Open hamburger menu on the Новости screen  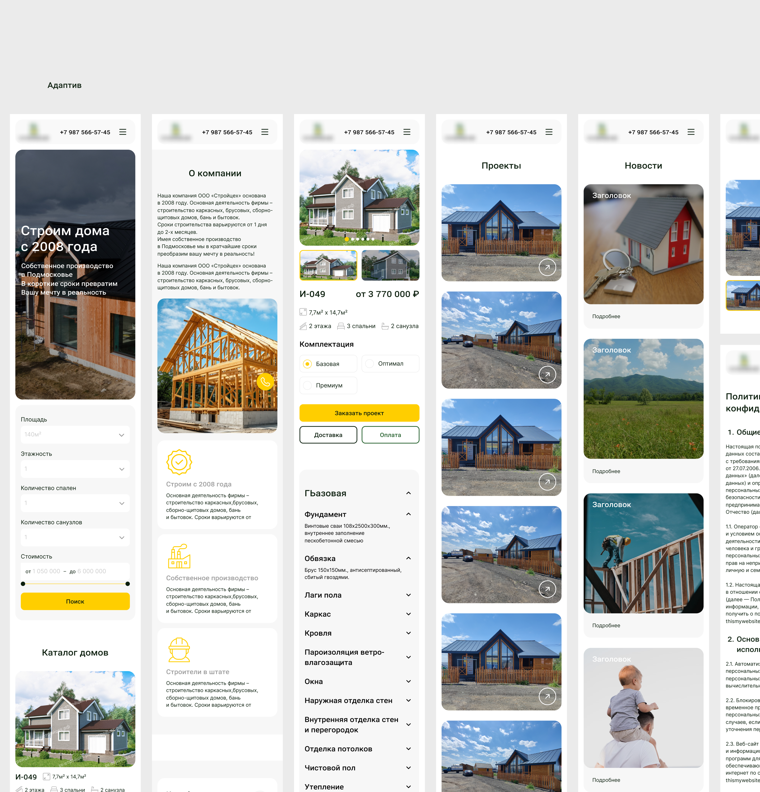pyautogui.click(x=691, y=132)
